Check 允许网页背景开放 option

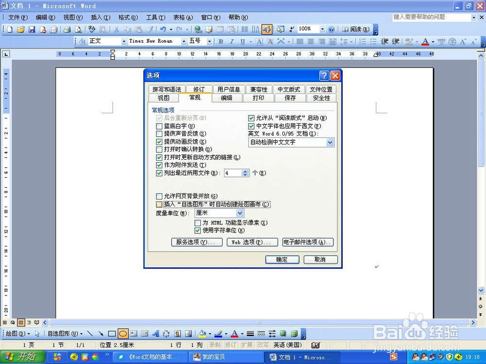point(159,196)
